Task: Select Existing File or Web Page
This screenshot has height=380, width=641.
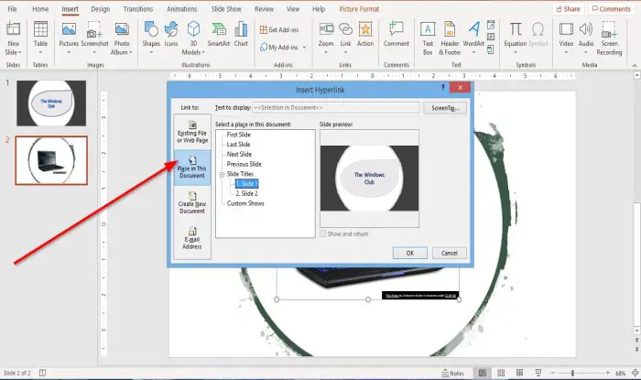Action: pyautogui.click(x=192, y=132)
